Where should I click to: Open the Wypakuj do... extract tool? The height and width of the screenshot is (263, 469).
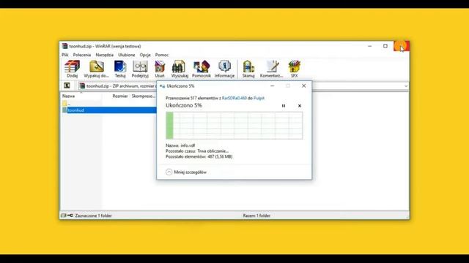pos(96,69)
